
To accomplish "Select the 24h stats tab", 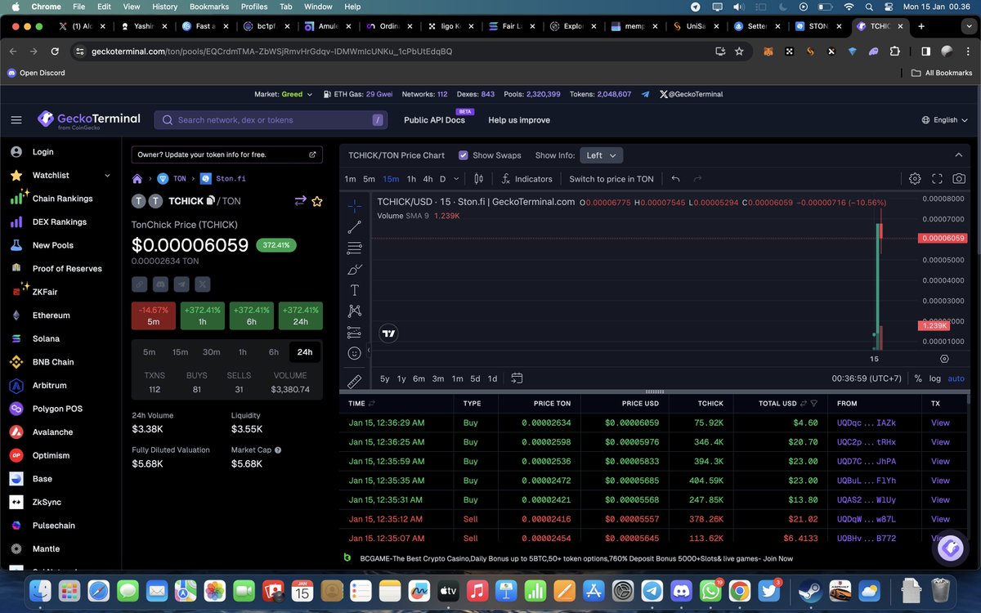I will coord(305,352).
